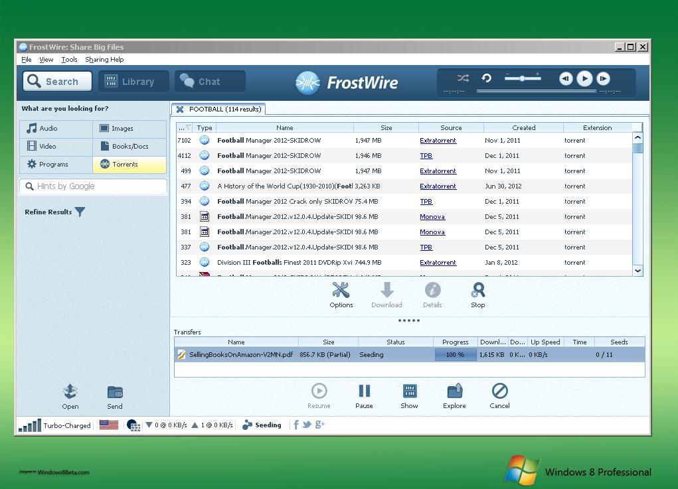Select the Torrents file type filter
This screenshot has height=489, width=678.
point(129,165)
